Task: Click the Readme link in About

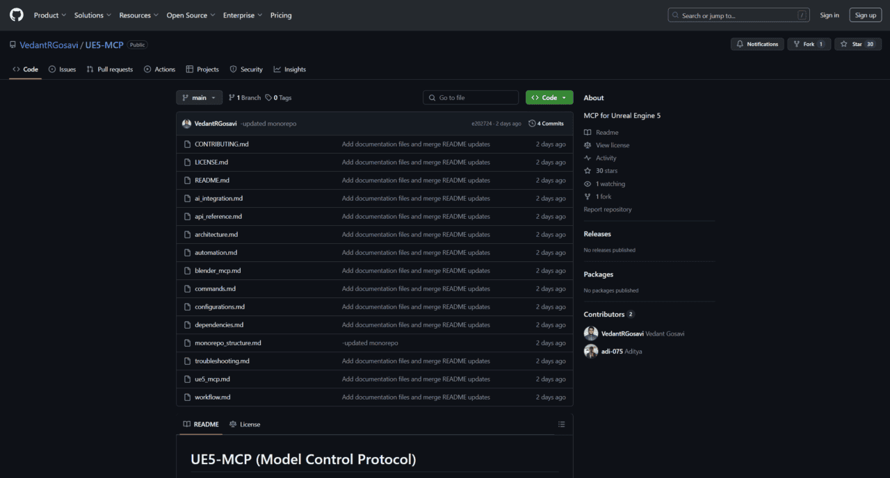Action: (601, 132)
